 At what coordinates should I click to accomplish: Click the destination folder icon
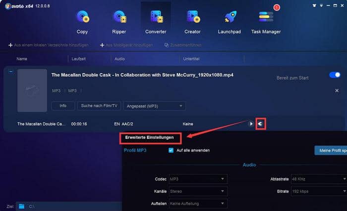click(x=21, y=206)
